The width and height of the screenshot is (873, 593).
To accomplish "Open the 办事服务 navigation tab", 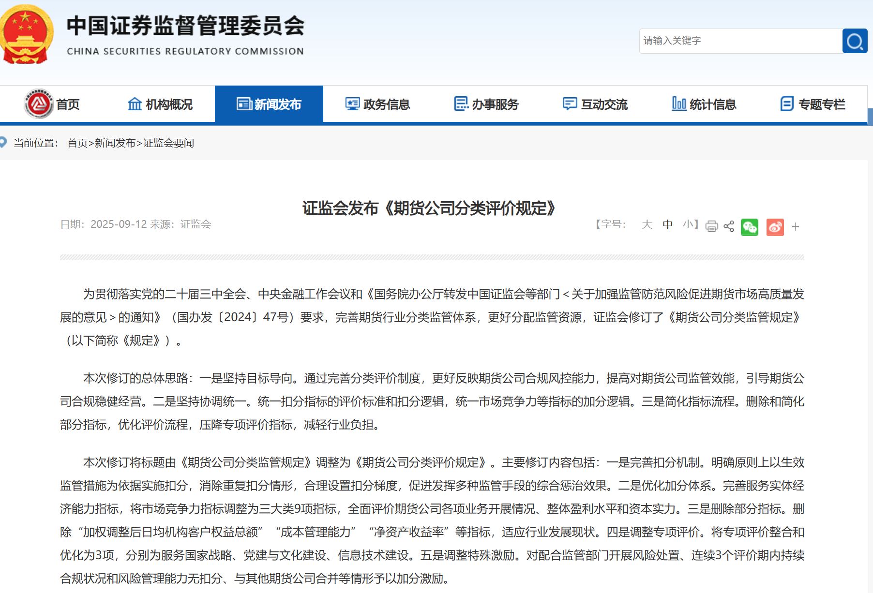I will tap(486, 104).
